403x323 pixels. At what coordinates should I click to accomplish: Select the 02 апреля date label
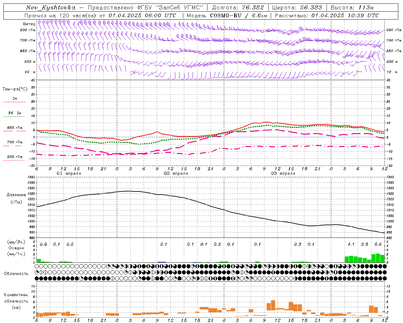pyautogui.click(x=176, y=173)
